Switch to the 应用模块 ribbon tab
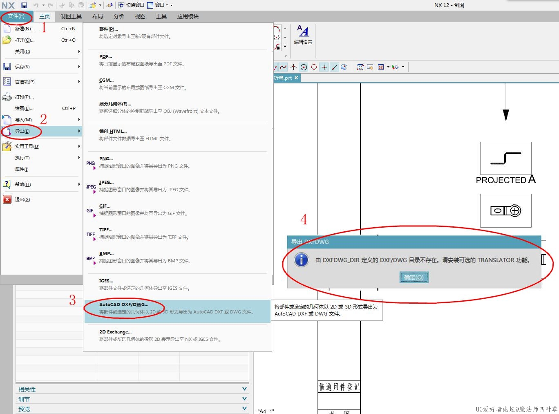The height and width of the screenshot is (414, 559). pos(188,16)
